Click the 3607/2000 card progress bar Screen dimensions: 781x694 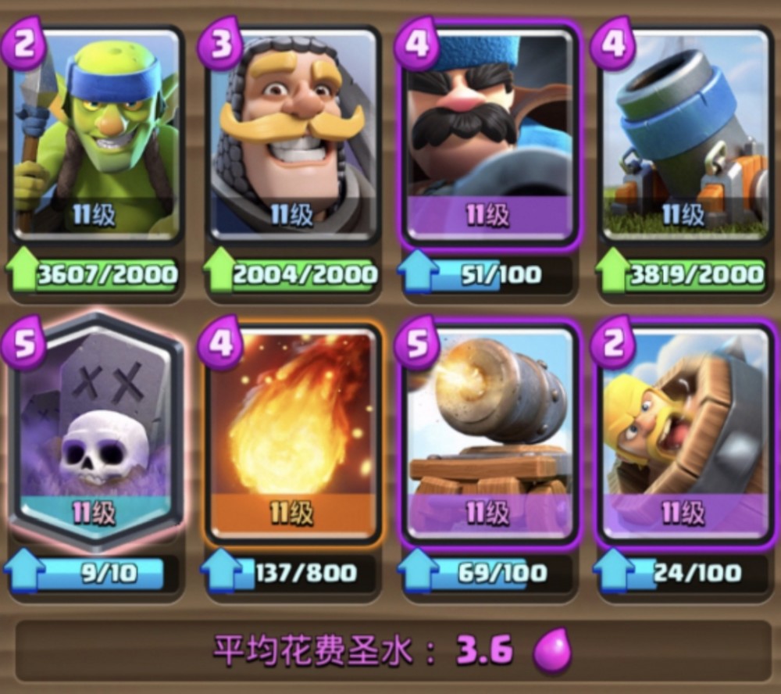tap(106, 275)
